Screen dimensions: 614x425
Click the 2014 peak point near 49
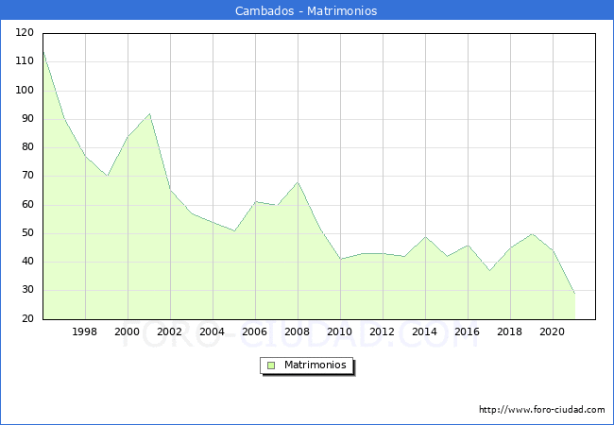point(426,236)
